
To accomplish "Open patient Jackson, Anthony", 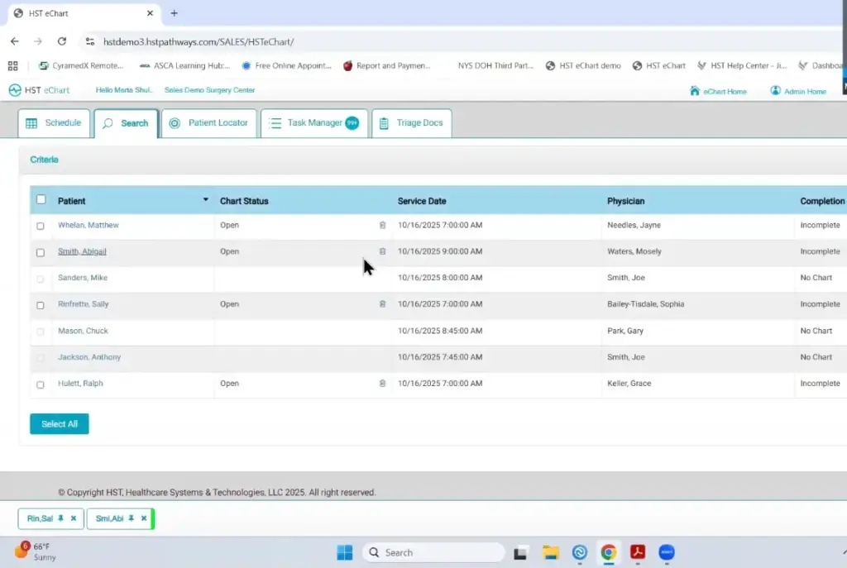I will pyautogui.click(x=89, y=357).
